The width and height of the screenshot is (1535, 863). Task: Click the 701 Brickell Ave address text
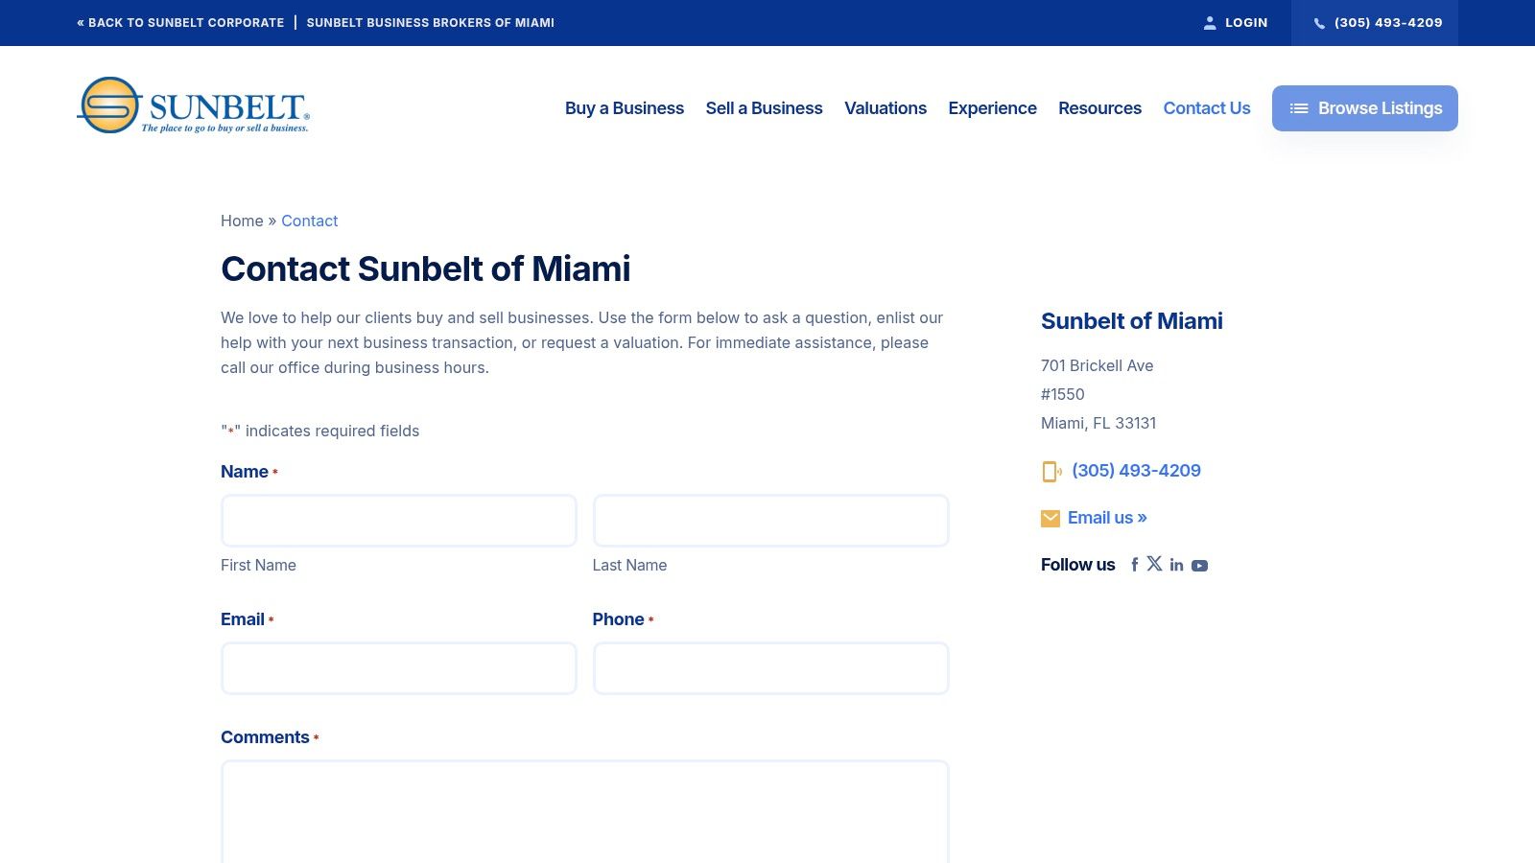[x=1098, y=365]
